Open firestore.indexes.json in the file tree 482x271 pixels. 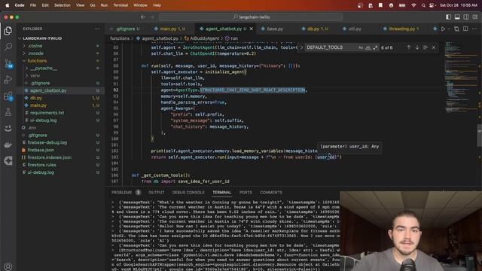pyautogui.click(x=61, y=157)
